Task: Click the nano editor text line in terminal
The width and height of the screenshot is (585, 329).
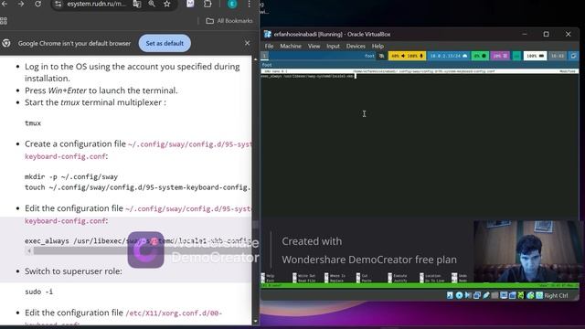Action: pyautogui.click(x=307, y=76)
